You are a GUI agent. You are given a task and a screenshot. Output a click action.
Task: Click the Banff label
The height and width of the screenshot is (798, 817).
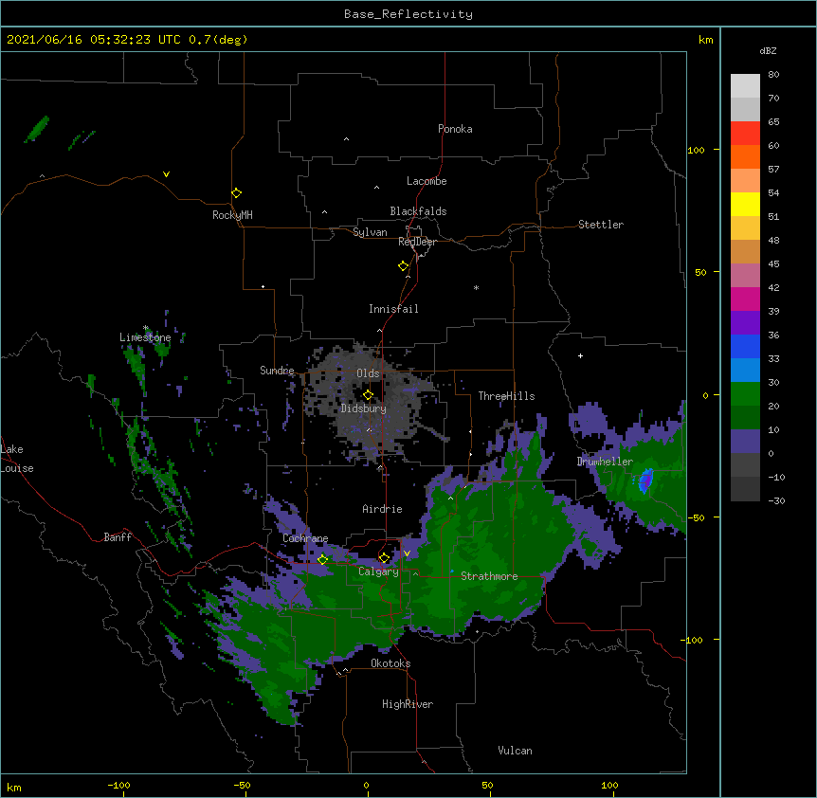[x=118, y=537]
